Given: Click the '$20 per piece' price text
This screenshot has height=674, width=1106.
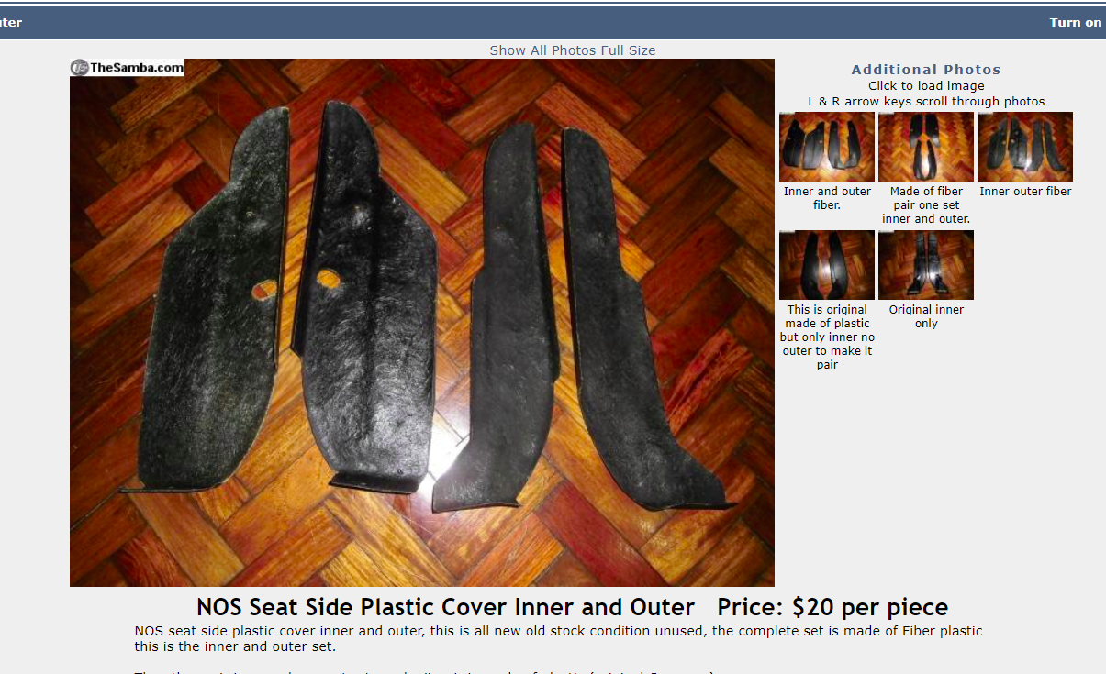Looking at the screenshot, I should click(870, 607).
